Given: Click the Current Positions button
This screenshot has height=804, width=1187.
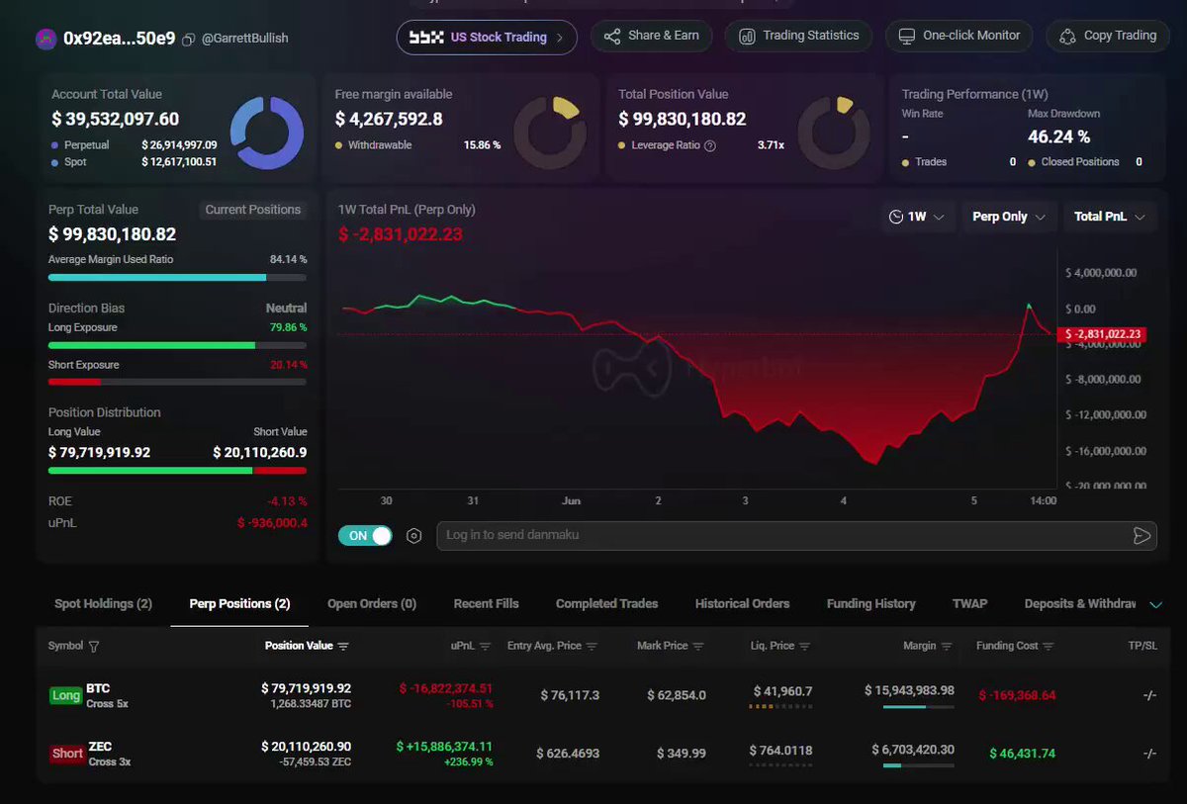Looking at the screenshot, I should point(252,210).
